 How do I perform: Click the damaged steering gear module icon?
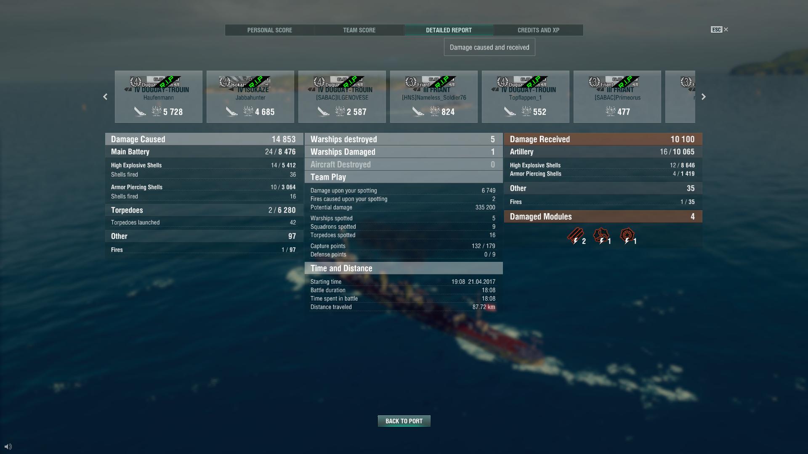pyautogui.click(x=627, y=236)
